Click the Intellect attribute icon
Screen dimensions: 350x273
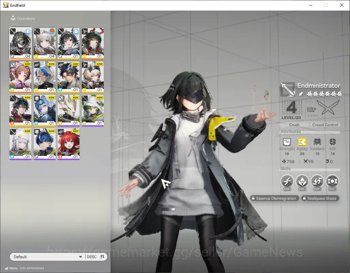[x=317, y=142]
